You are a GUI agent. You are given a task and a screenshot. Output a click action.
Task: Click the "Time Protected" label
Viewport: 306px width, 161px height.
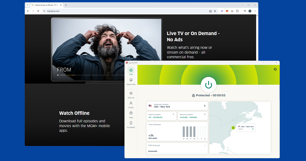(155, 124)
